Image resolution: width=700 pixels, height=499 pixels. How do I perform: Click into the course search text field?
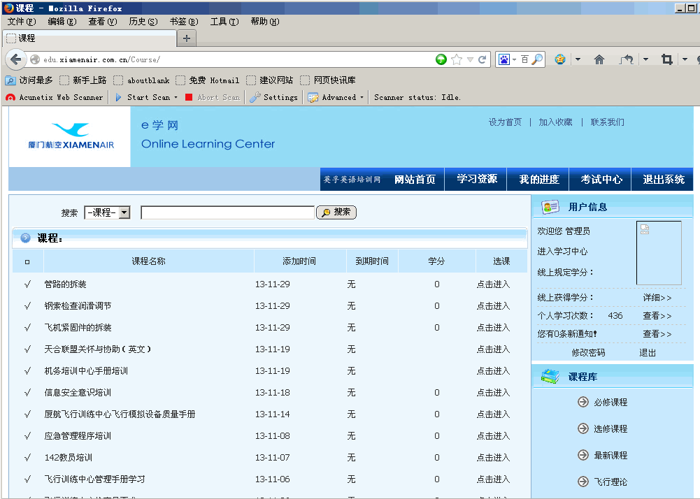[x=228, y=212]
